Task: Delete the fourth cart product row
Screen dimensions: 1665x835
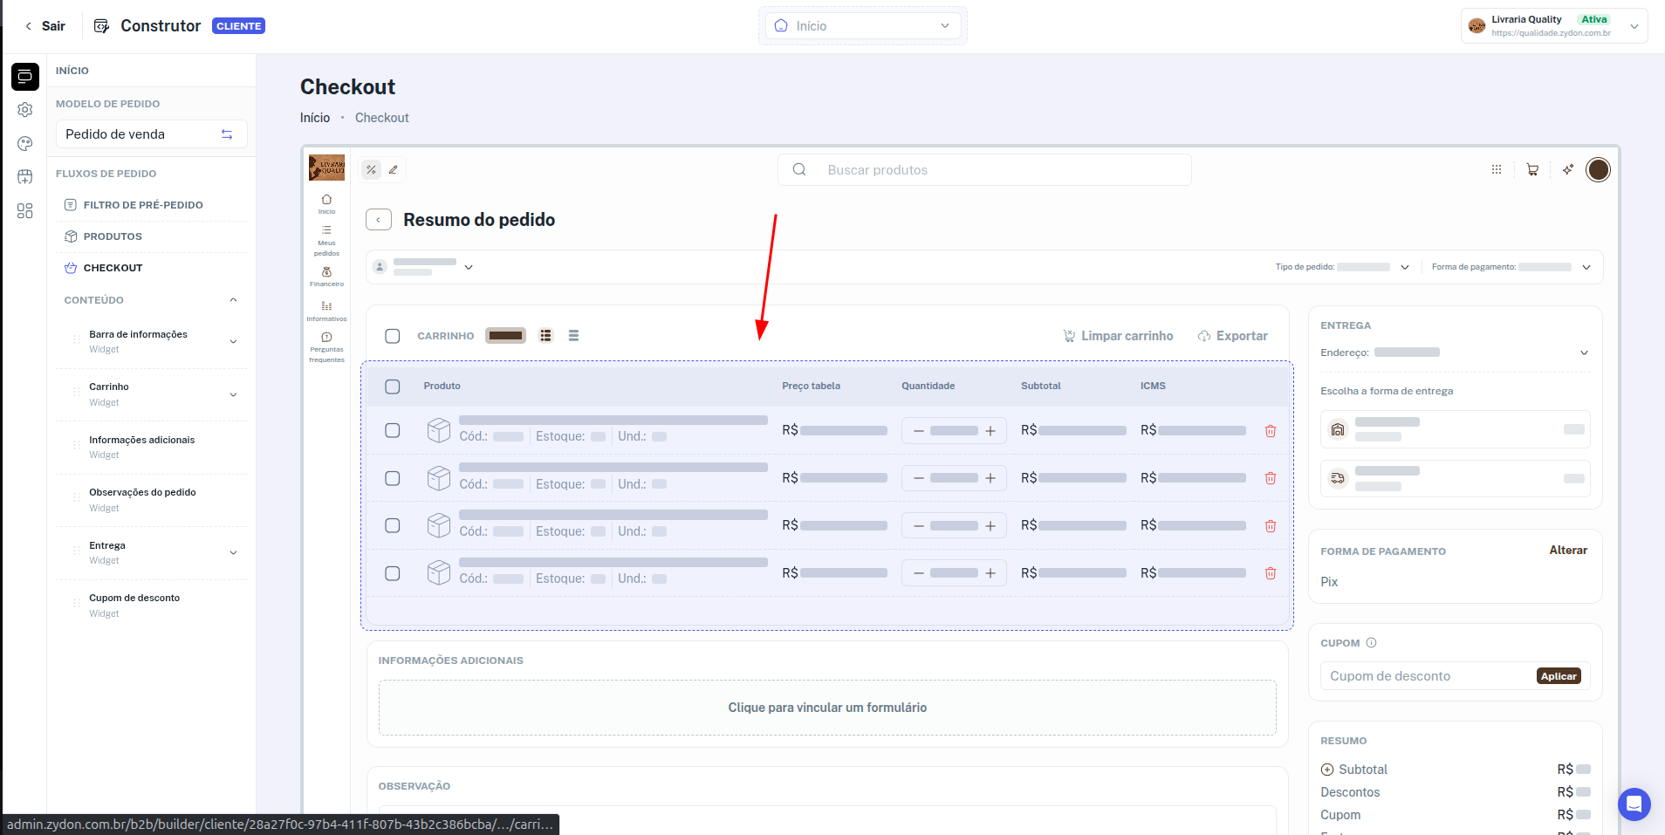Action: point(1271,573)
